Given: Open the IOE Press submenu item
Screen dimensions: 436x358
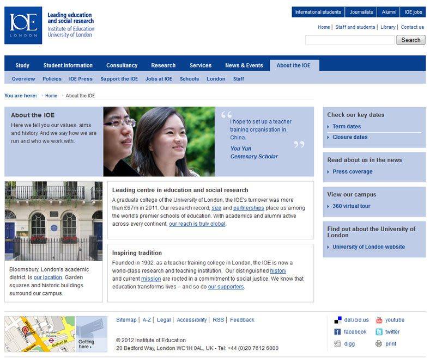Looking at the screenshot, I should coord(81,79).
